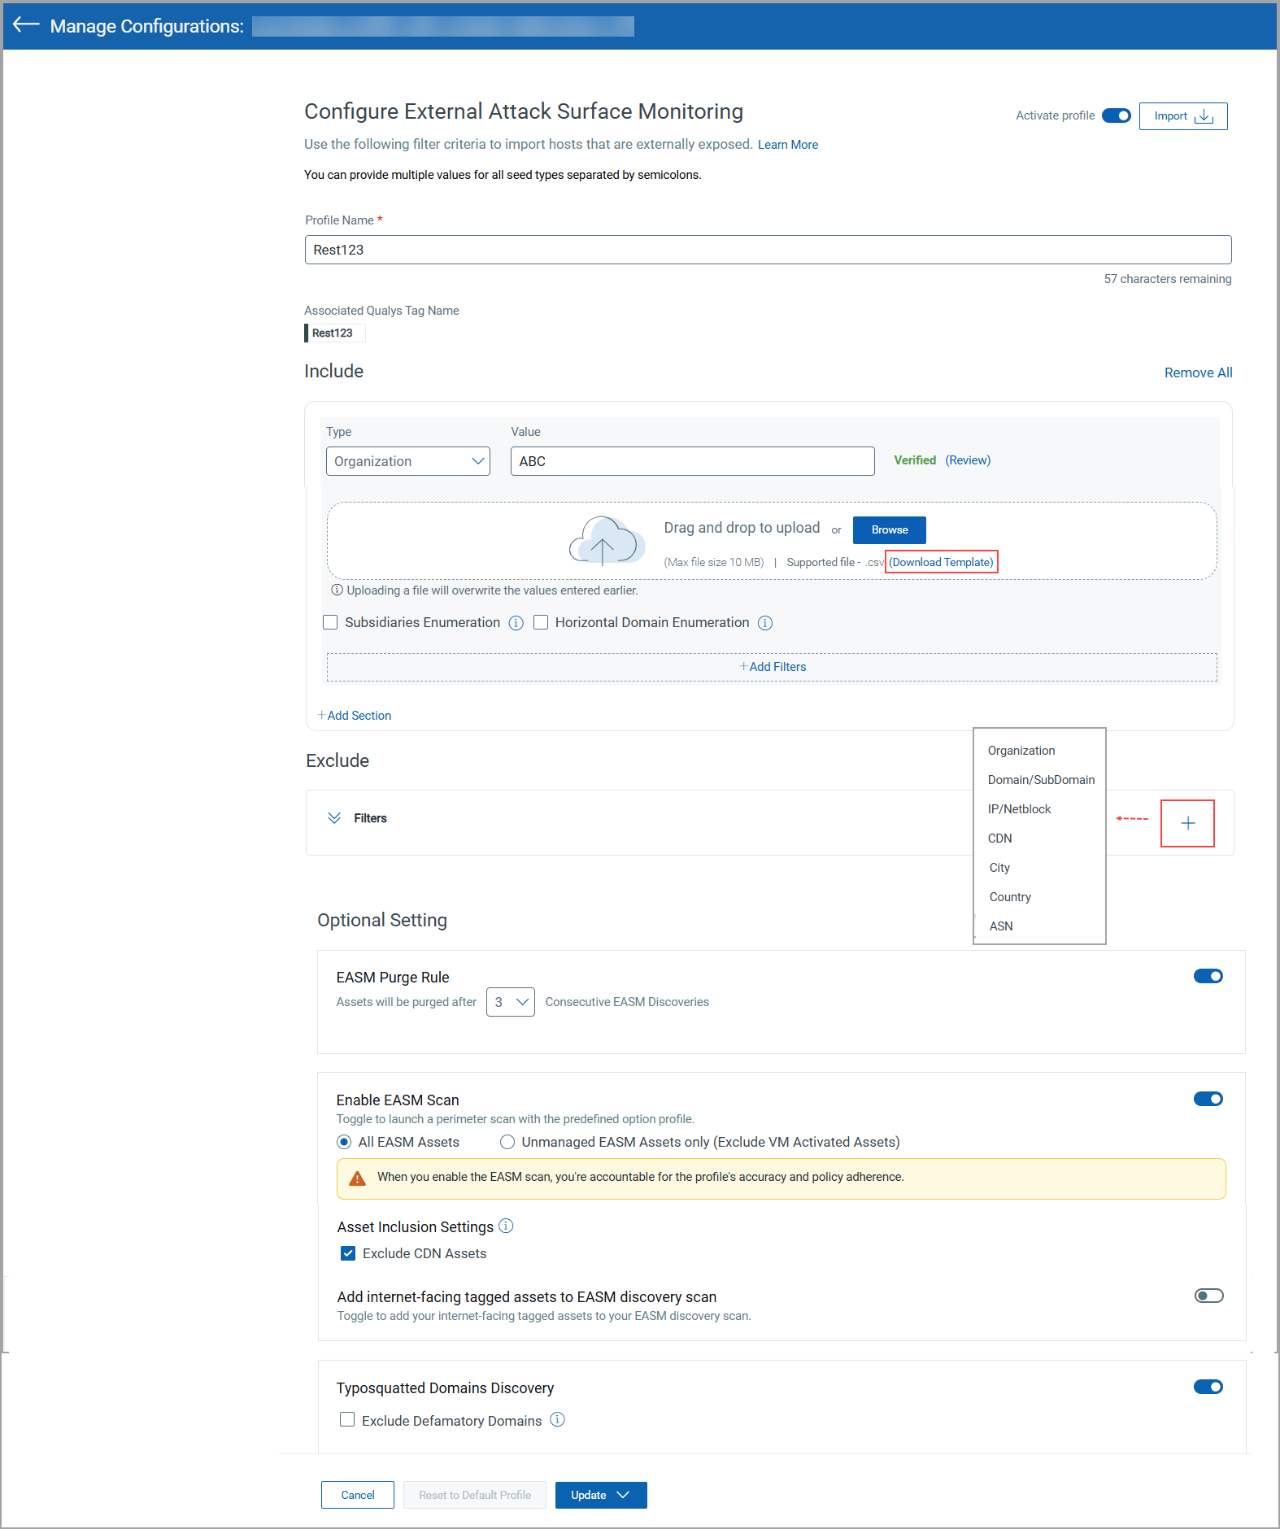The image size is (1280, 1529).
Task: Click the "Optional Setting" heading
Action: tap(382, 921)
